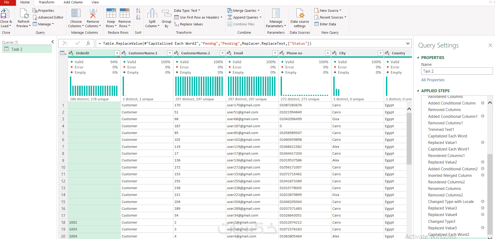Click the Keep Rows icon
Image resolution: width=495 pixels, height=239 pixels.
(111, 14)
